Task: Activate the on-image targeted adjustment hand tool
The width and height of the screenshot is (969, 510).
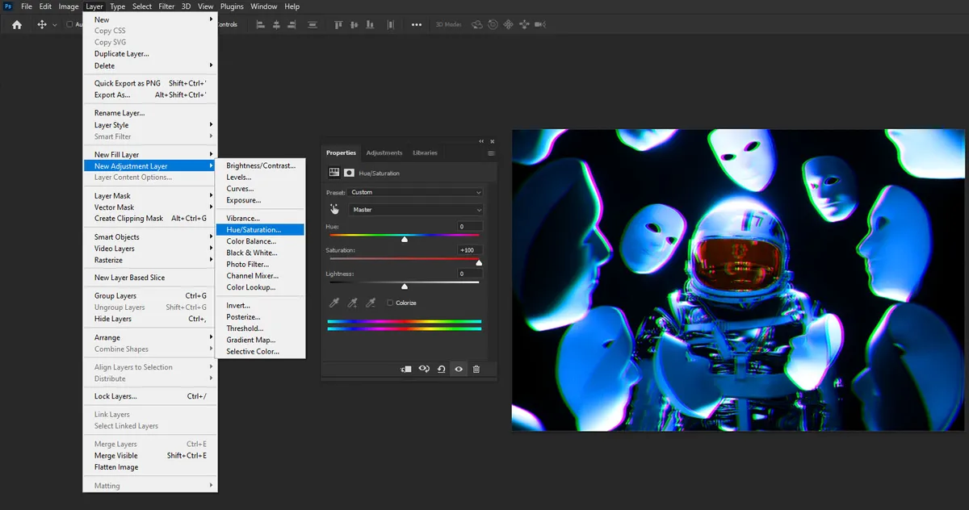Action: [334, 209]
